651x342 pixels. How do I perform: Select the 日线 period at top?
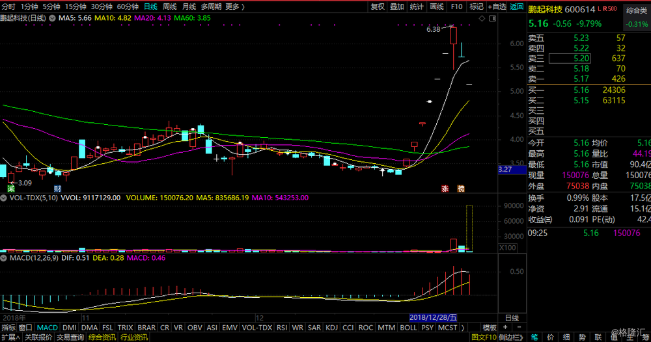150,7
